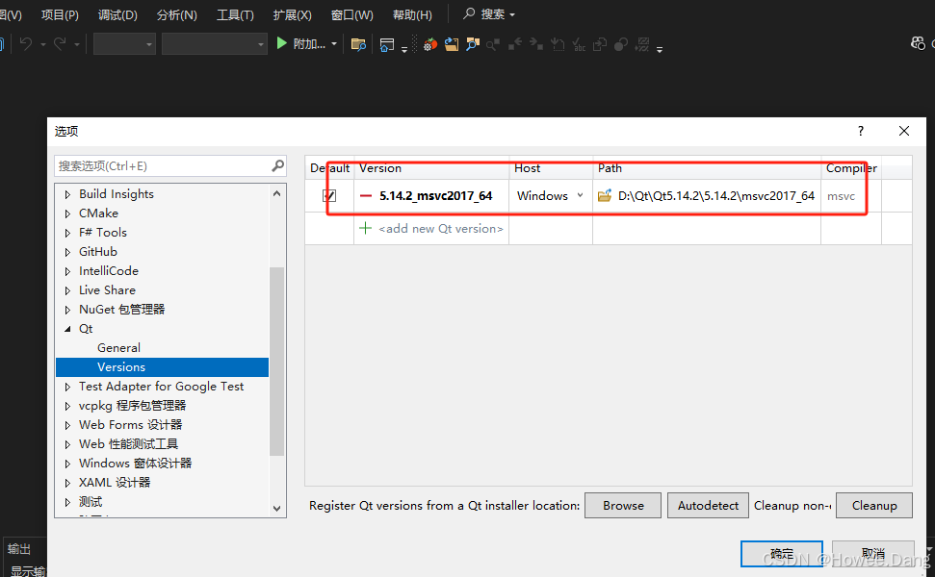
Task: Open the attach button dropdown arrow
Action: point(334,44)
